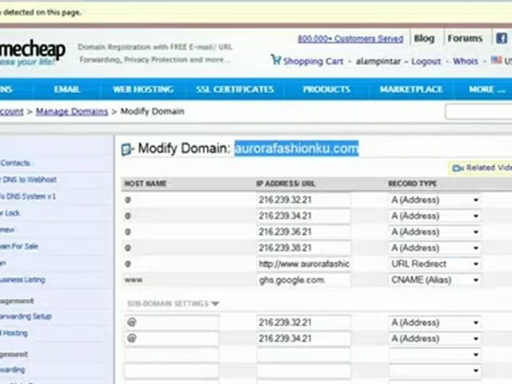The image size is (512, 384).
Task: Click the US flag currency icon
Action: pyautogui.click(x=497, y=60)
